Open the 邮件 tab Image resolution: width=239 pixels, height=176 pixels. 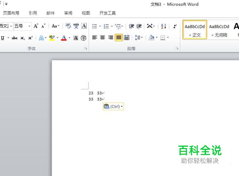[x=50, y=13]
